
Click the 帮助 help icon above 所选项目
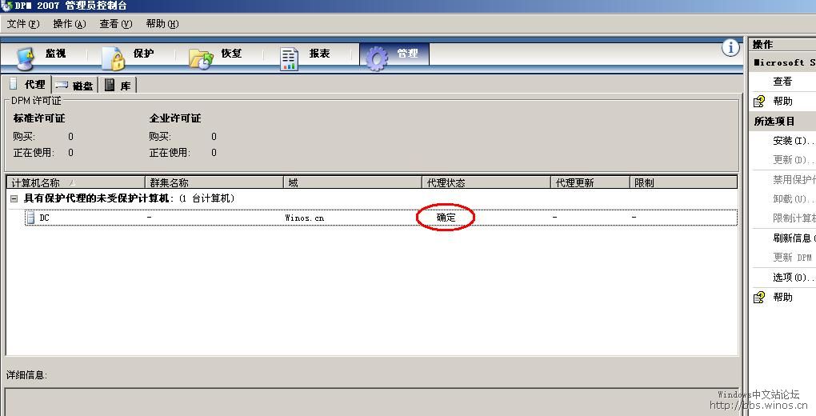pyautogui.click(x=760, y=102)
